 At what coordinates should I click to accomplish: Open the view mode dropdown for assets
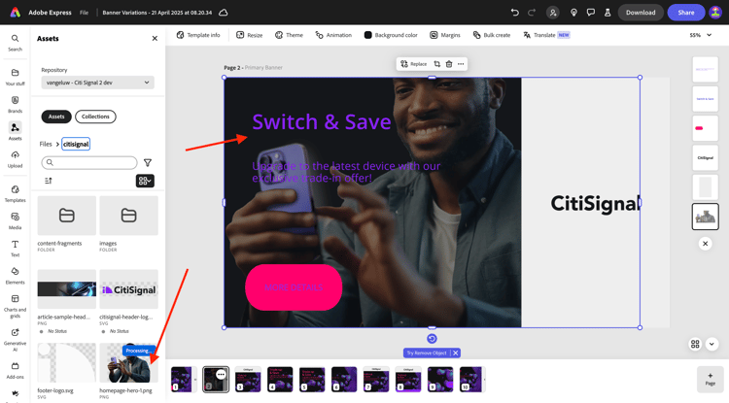145,181
